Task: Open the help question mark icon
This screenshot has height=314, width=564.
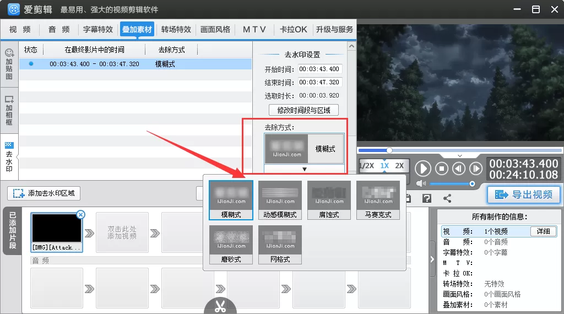Action: pyautogui.click(x=427, y=198)
